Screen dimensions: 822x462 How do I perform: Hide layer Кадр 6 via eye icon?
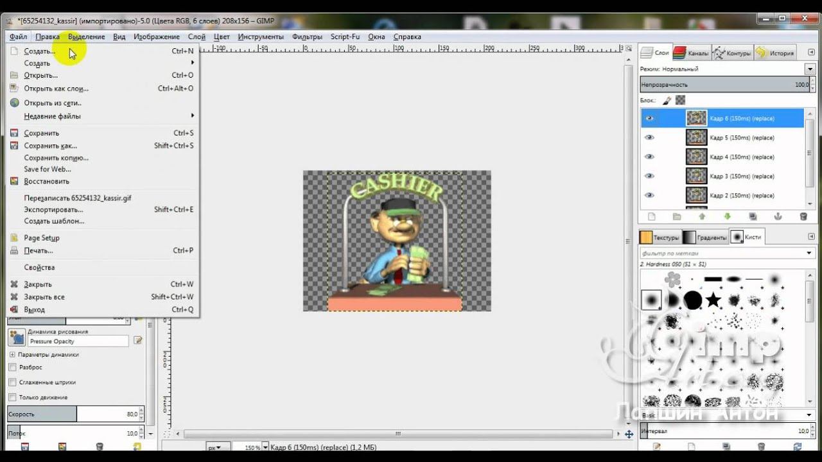click(649, 118)
